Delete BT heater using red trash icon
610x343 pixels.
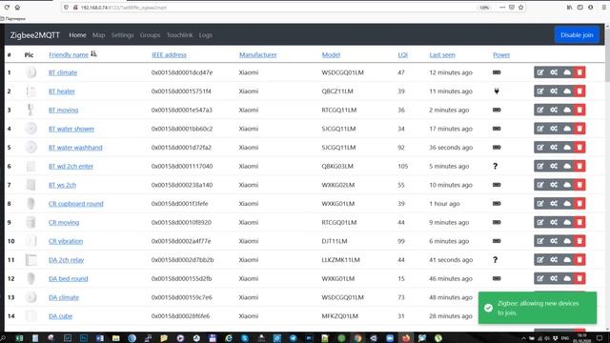(579, 91)
